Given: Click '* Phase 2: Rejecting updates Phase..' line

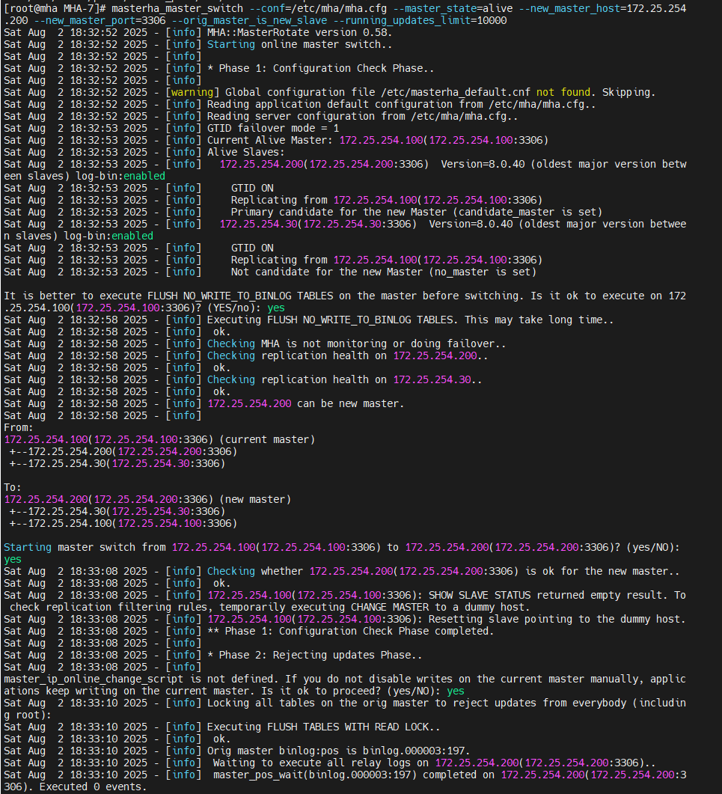Looking at the screenshot, I should 315,656.
